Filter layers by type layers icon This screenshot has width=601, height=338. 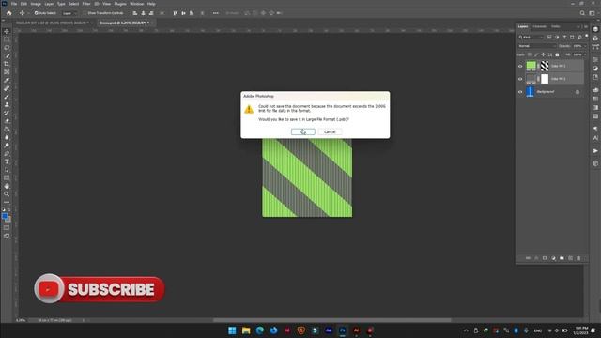(564, 38)
